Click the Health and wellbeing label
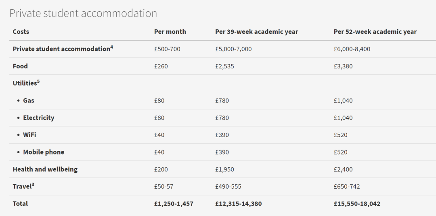436x216 pixels. click(x=45, y=169)
